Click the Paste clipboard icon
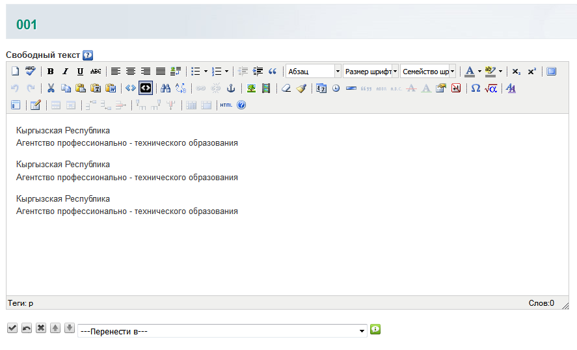The image size is (577, 350). point(81,88)
